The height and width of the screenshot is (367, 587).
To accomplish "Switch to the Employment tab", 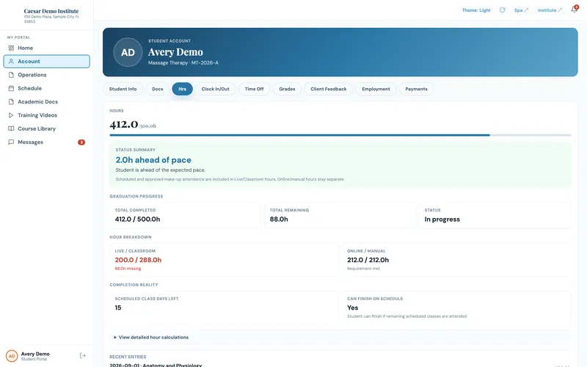I will coord(376,89).
